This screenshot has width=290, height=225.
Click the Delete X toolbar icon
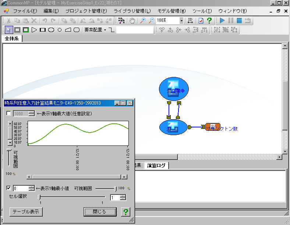34,21
